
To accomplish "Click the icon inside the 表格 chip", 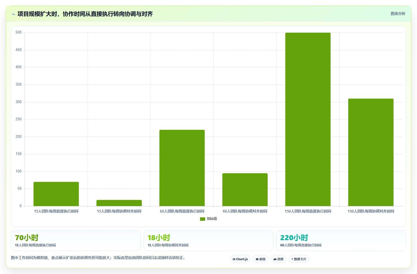I will coord(257,259).
